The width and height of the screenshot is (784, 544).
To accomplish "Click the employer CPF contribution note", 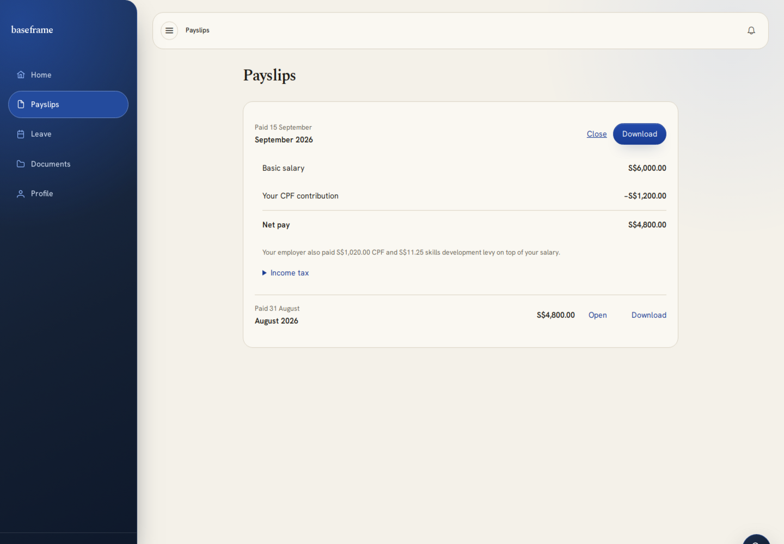I will tap(411, 252).
